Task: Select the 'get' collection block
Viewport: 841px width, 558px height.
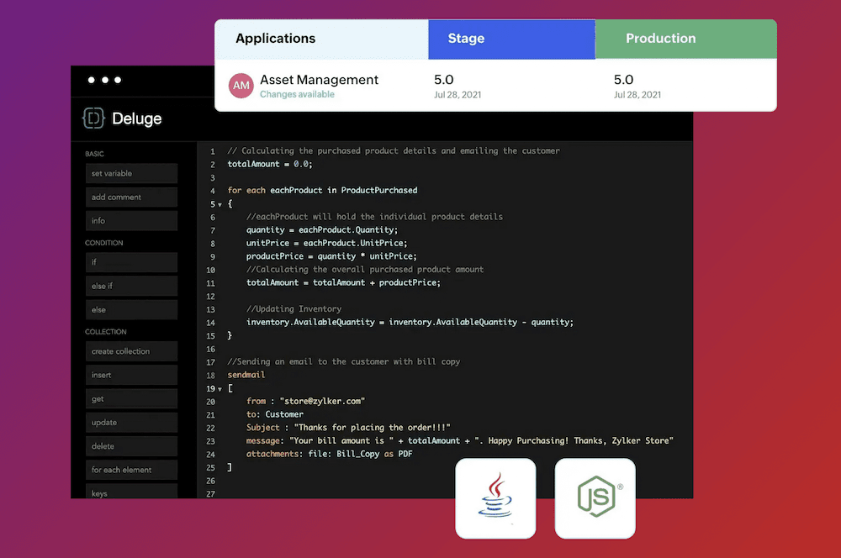Action: (x=131, y=398)
